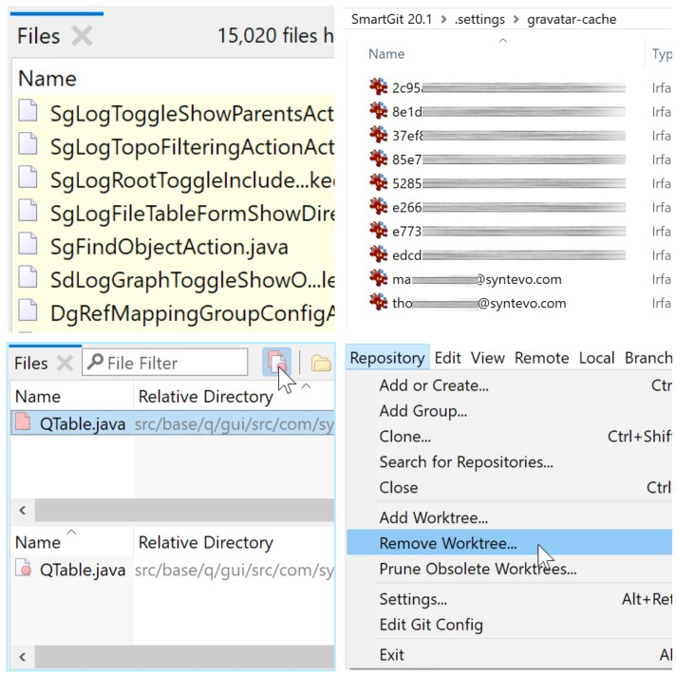
Task: Click IrfanView icon of edcd file
Action: [x=379, y=254]
